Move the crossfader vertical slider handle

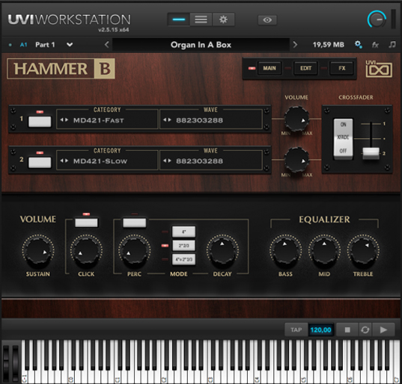[371, 152]
